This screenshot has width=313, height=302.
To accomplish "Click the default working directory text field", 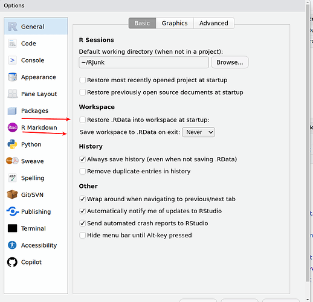I will (x=144, y=62).
